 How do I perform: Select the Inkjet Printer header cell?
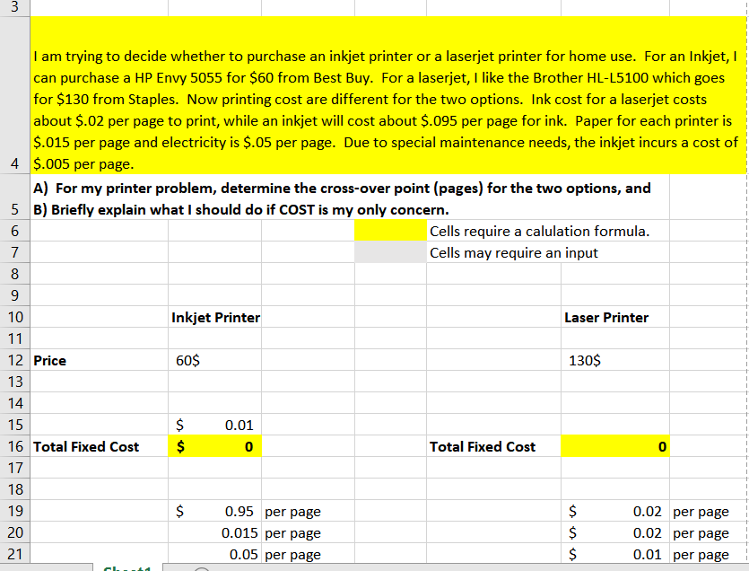tap(213, 317)
